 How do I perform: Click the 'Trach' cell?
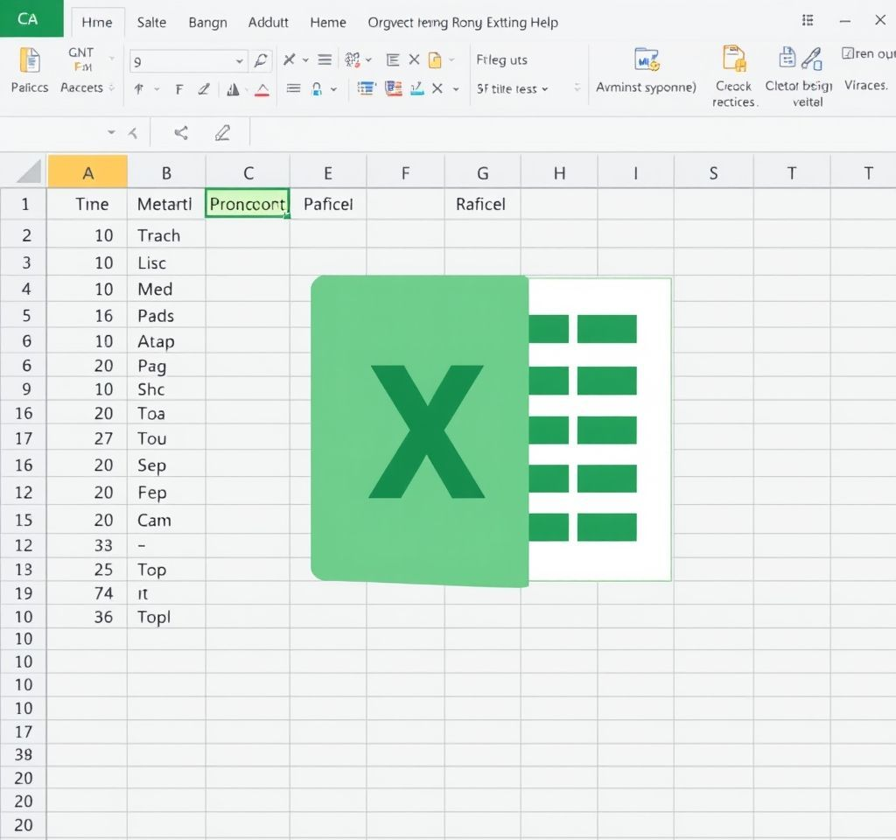pyautogui.click(x=166, y=235)
